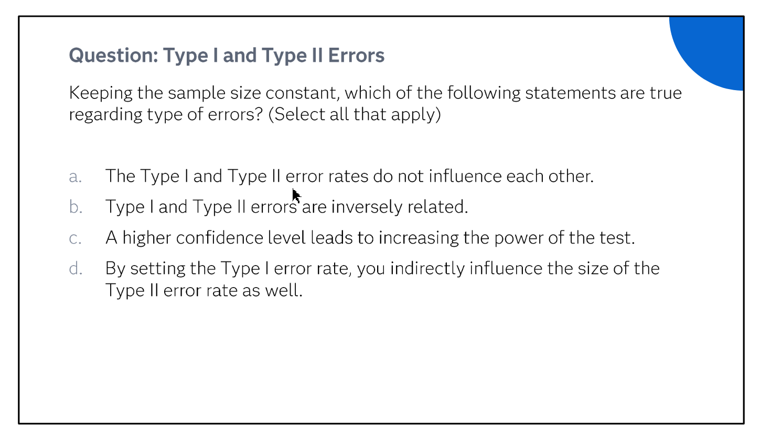
Task: Select answer option letter c
Action: tap(75, 238)
